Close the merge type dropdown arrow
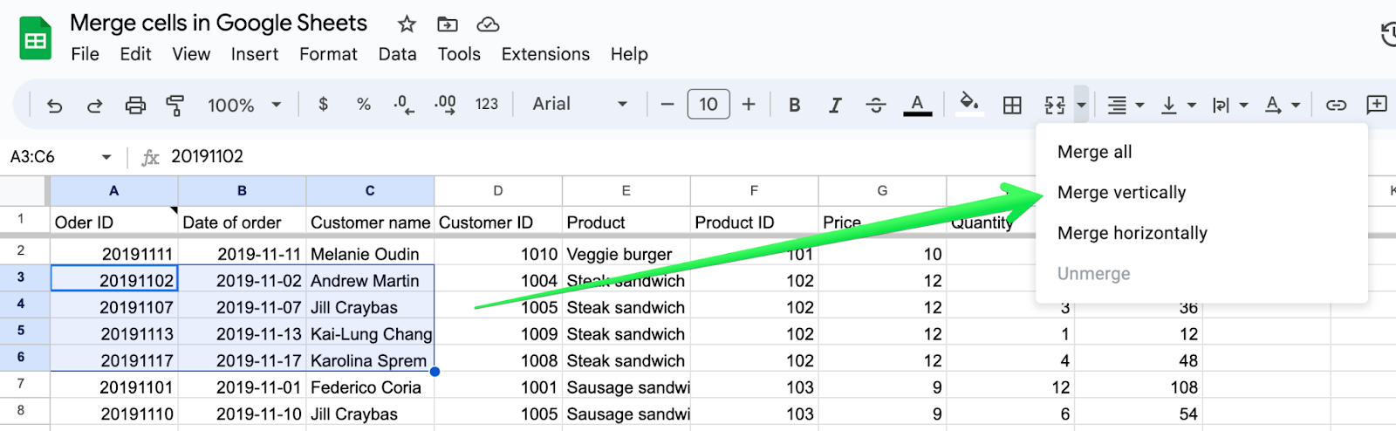Image resolution: width=1396 pixels, height=431 pixels. click(1081, 106)
